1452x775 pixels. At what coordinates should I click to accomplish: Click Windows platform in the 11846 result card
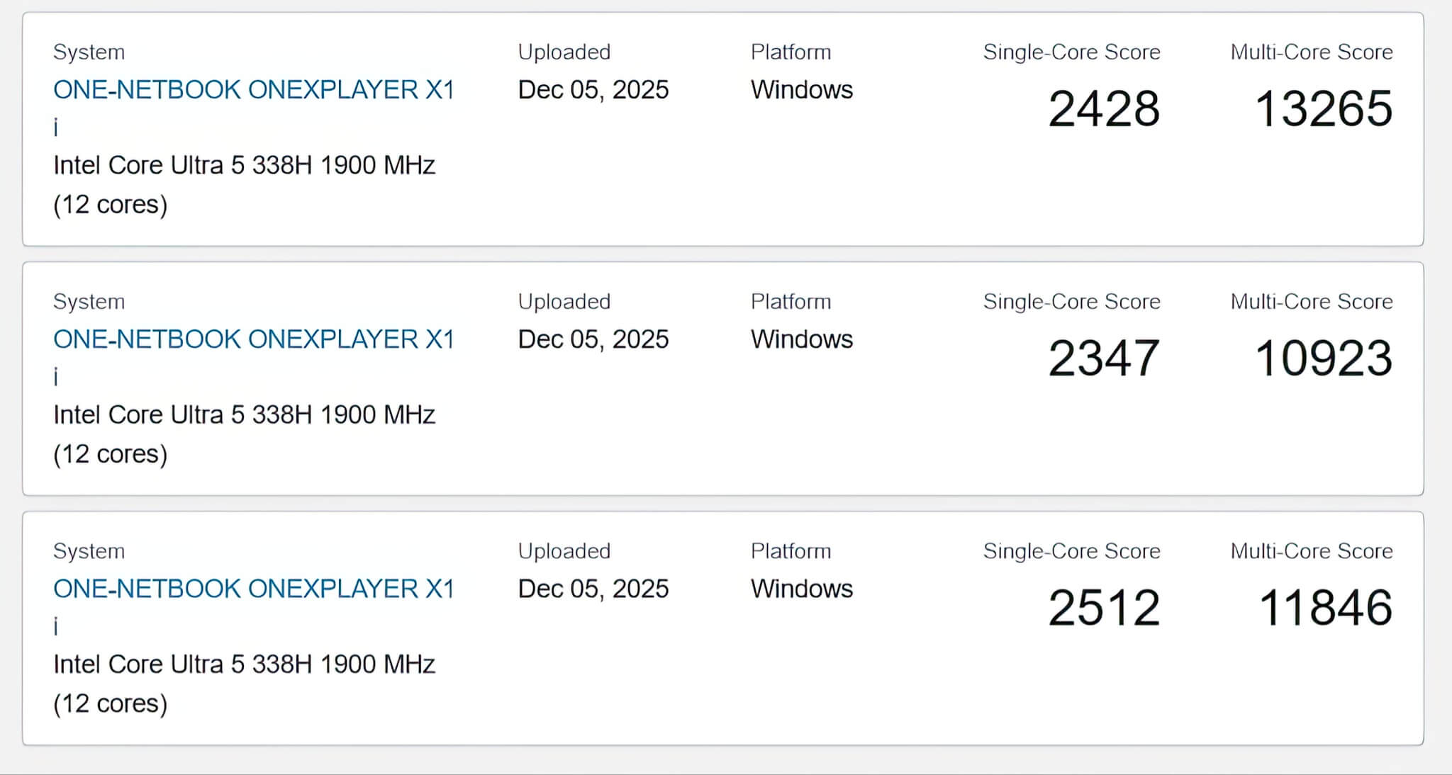pyautogui.click(x=801, y=589)
